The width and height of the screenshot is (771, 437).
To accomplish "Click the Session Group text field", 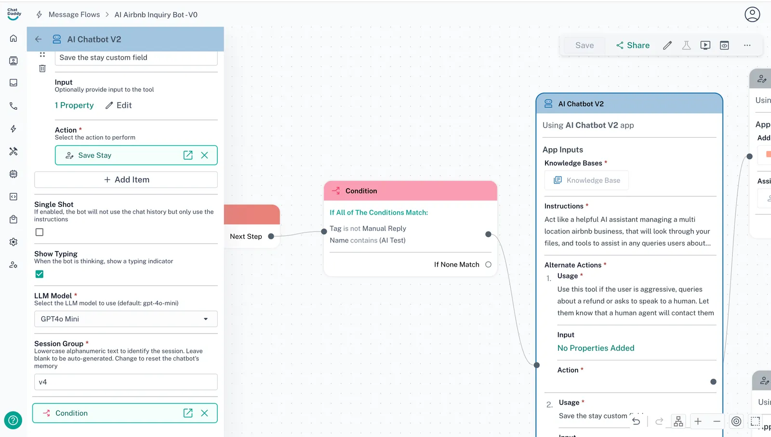I will (x=126, y=382).
